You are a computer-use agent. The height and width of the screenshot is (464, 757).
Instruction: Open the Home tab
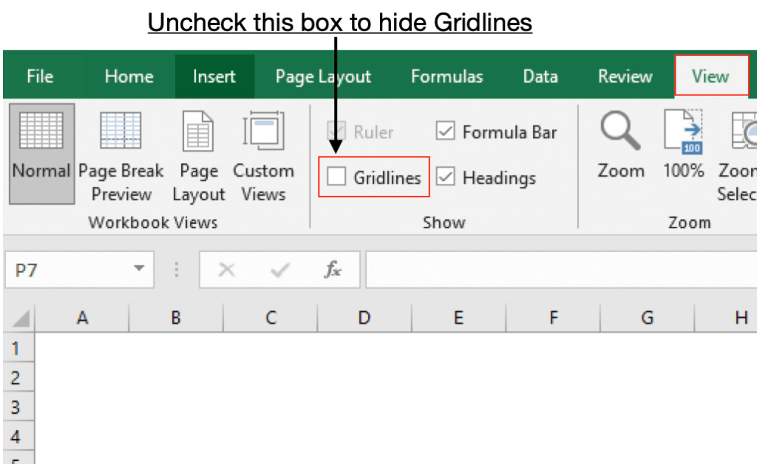pos(129,76)
